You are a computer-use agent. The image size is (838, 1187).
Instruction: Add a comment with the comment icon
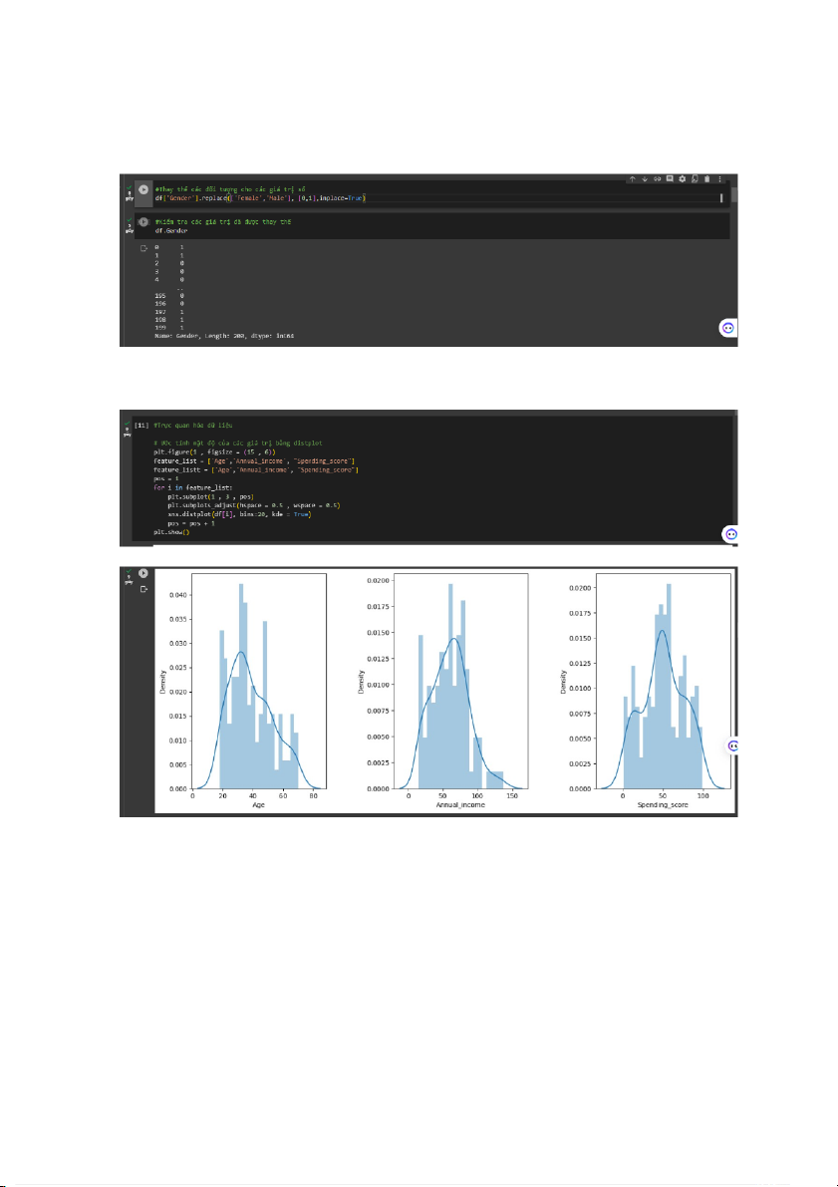pyautogui.click(x=670, y=179)
